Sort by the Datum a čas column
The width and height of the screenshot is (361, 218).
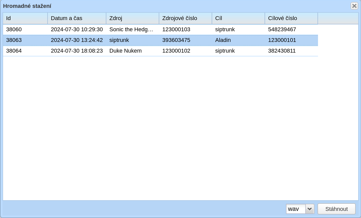click(x=77, y=18)
